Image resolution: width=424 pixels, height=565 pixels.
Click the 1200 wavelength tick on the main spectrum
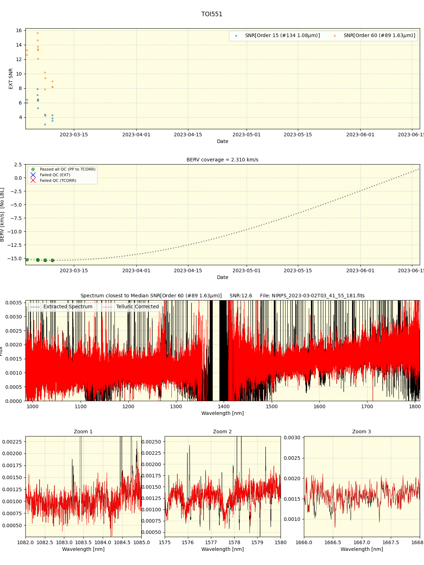(x=128, y=406)
